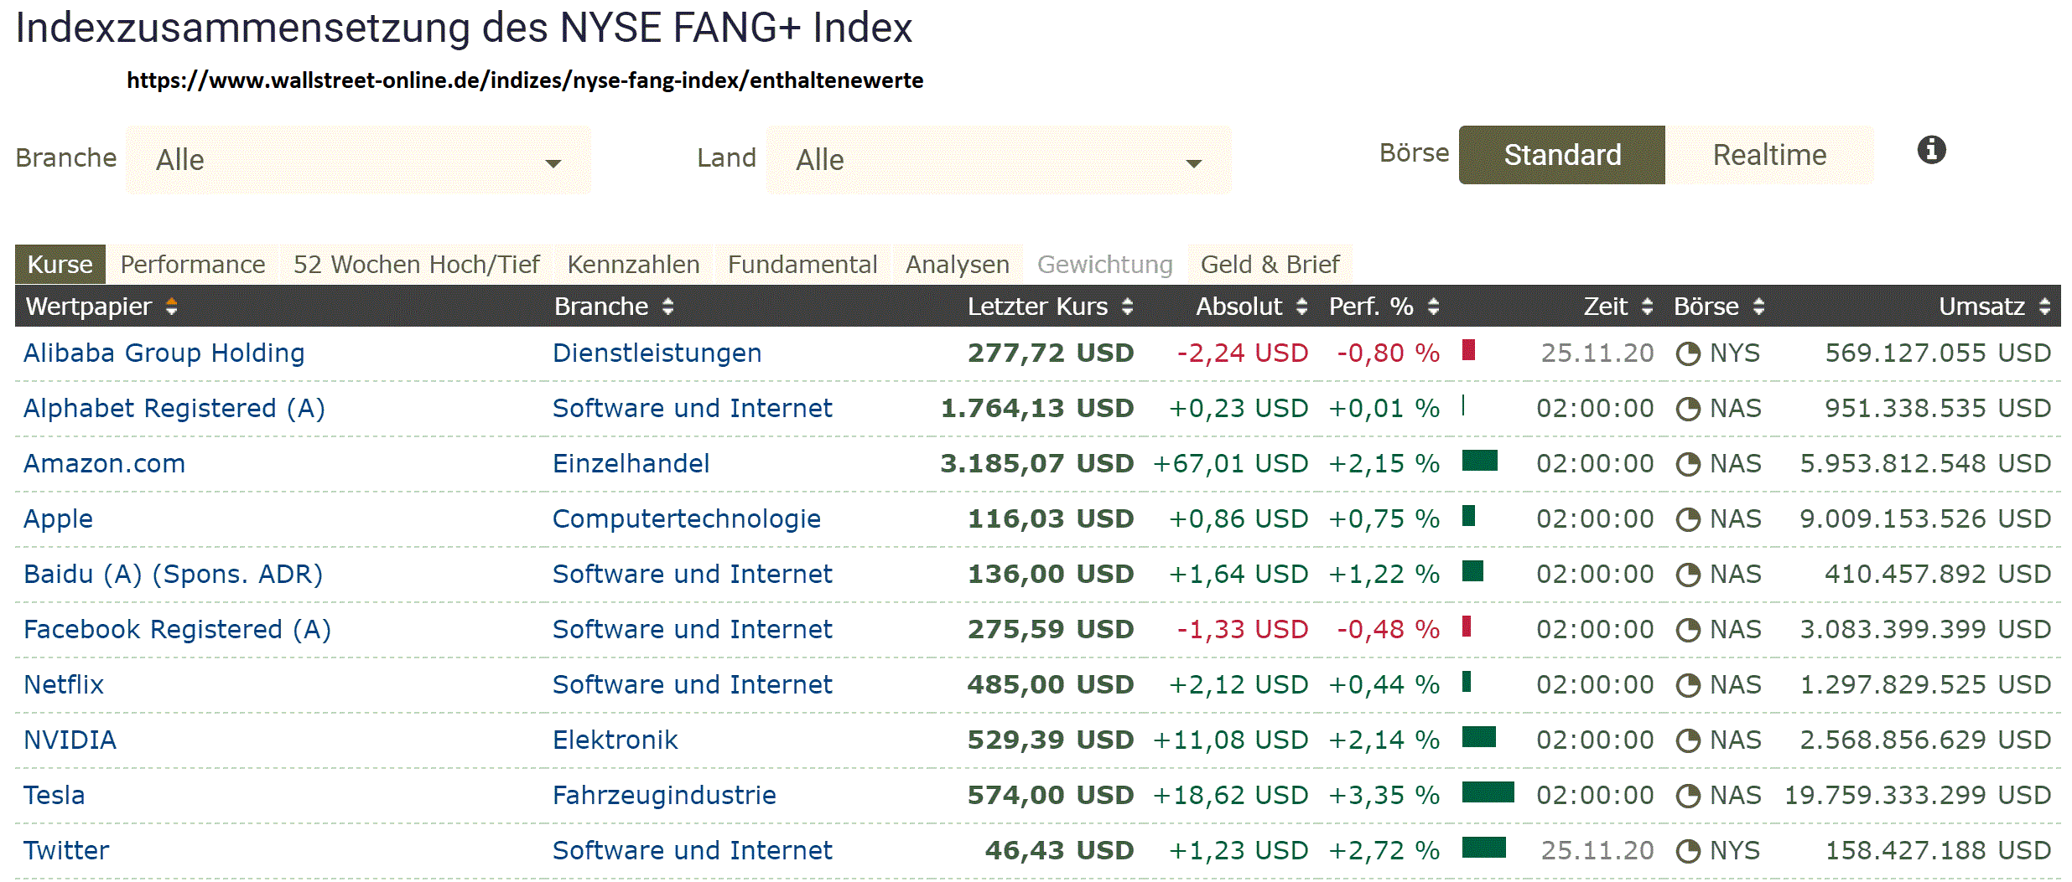Switch Börse mode to Realtime
This screenshot has width=2072, height=882.
[x=1769, y=155]
